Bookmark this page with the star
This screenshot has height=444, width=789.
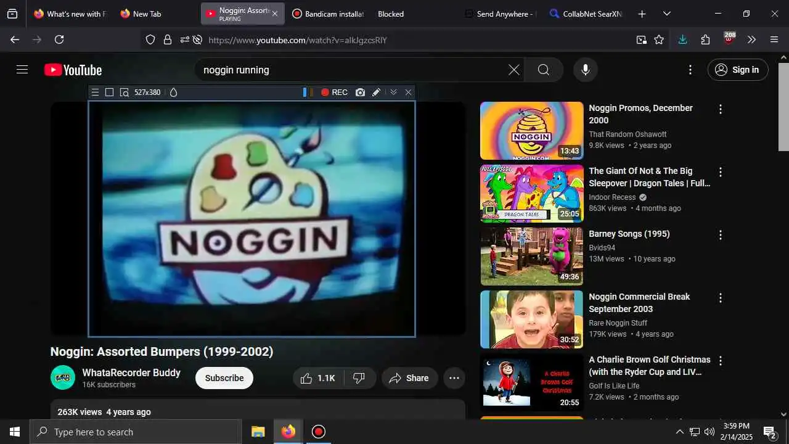(659, 39)
